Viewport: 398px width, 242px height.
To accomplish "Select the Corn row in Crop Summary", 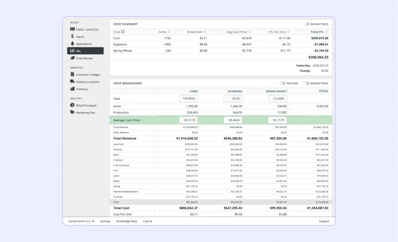I will (221, 38).
